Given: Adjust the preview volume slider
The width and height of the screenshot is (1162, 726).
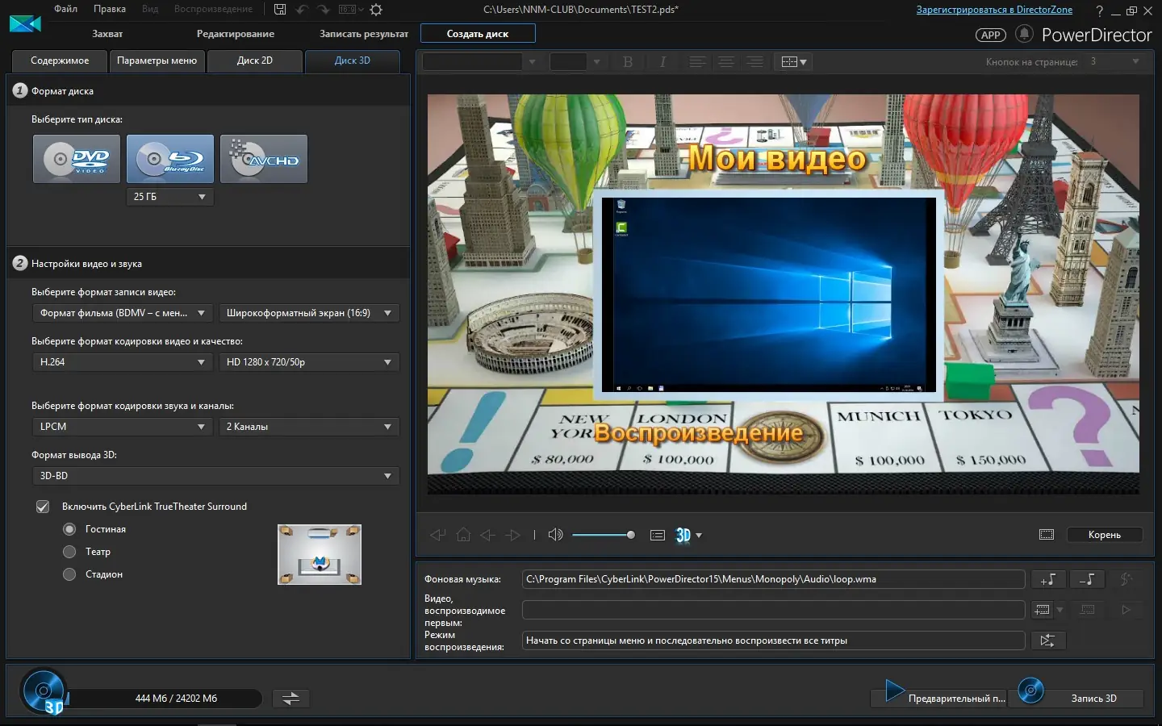Looking at the screenshot, I should pos(602,535).
